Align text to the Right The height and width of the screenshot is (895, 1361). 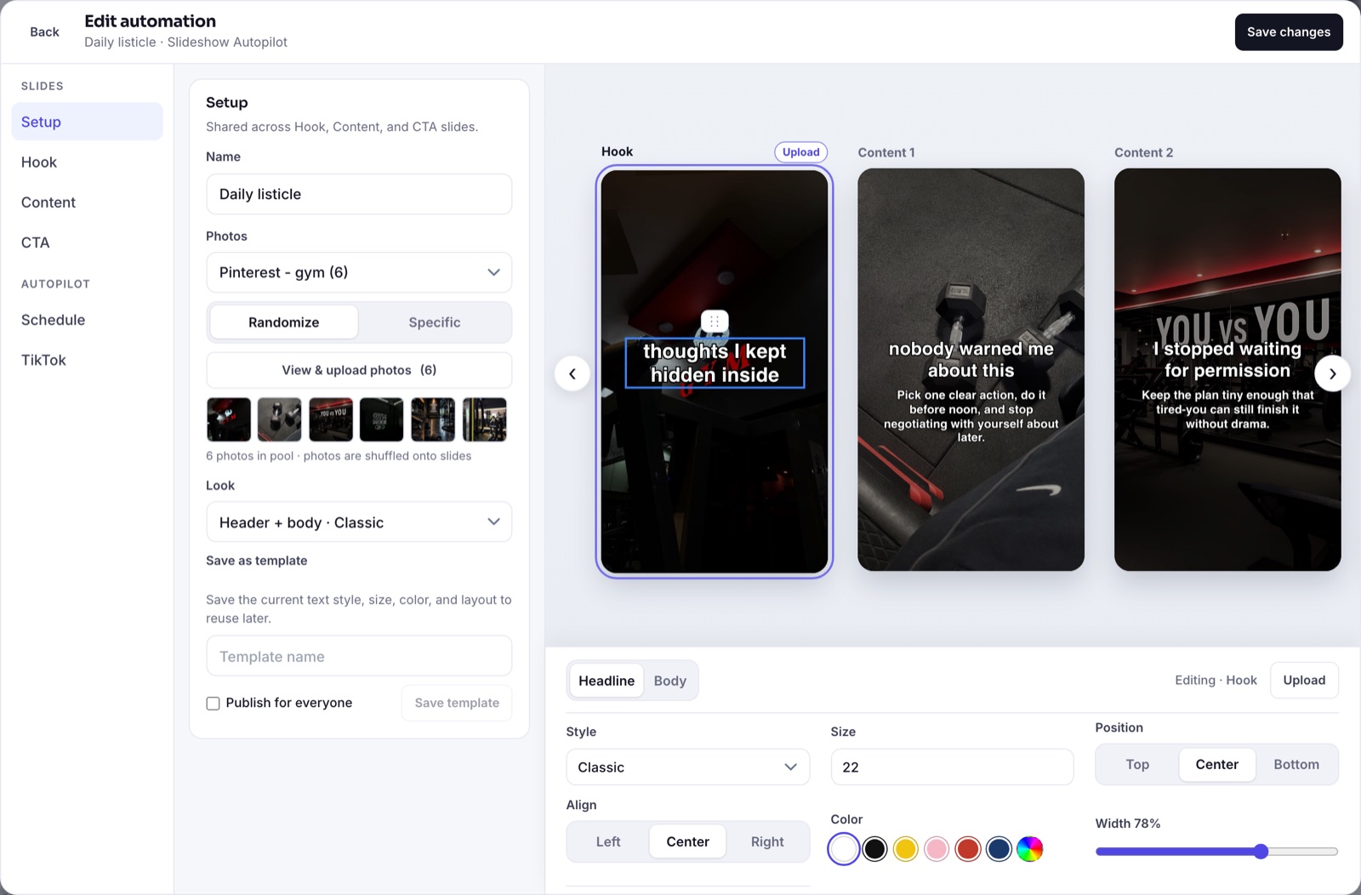pos(767,842)
